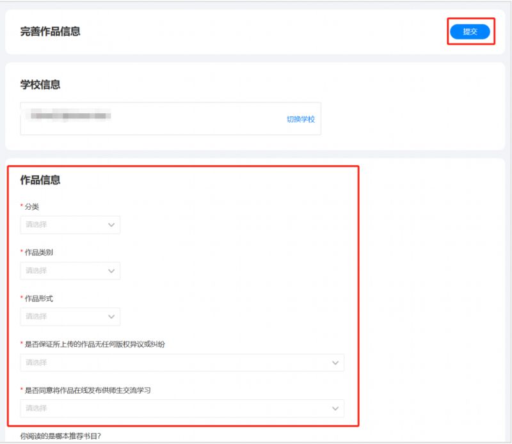Image resolution: width=512 pixels, height=444 pixels.
Task: Click the 完善作品信息 page heading
Action: click(51, 31)
